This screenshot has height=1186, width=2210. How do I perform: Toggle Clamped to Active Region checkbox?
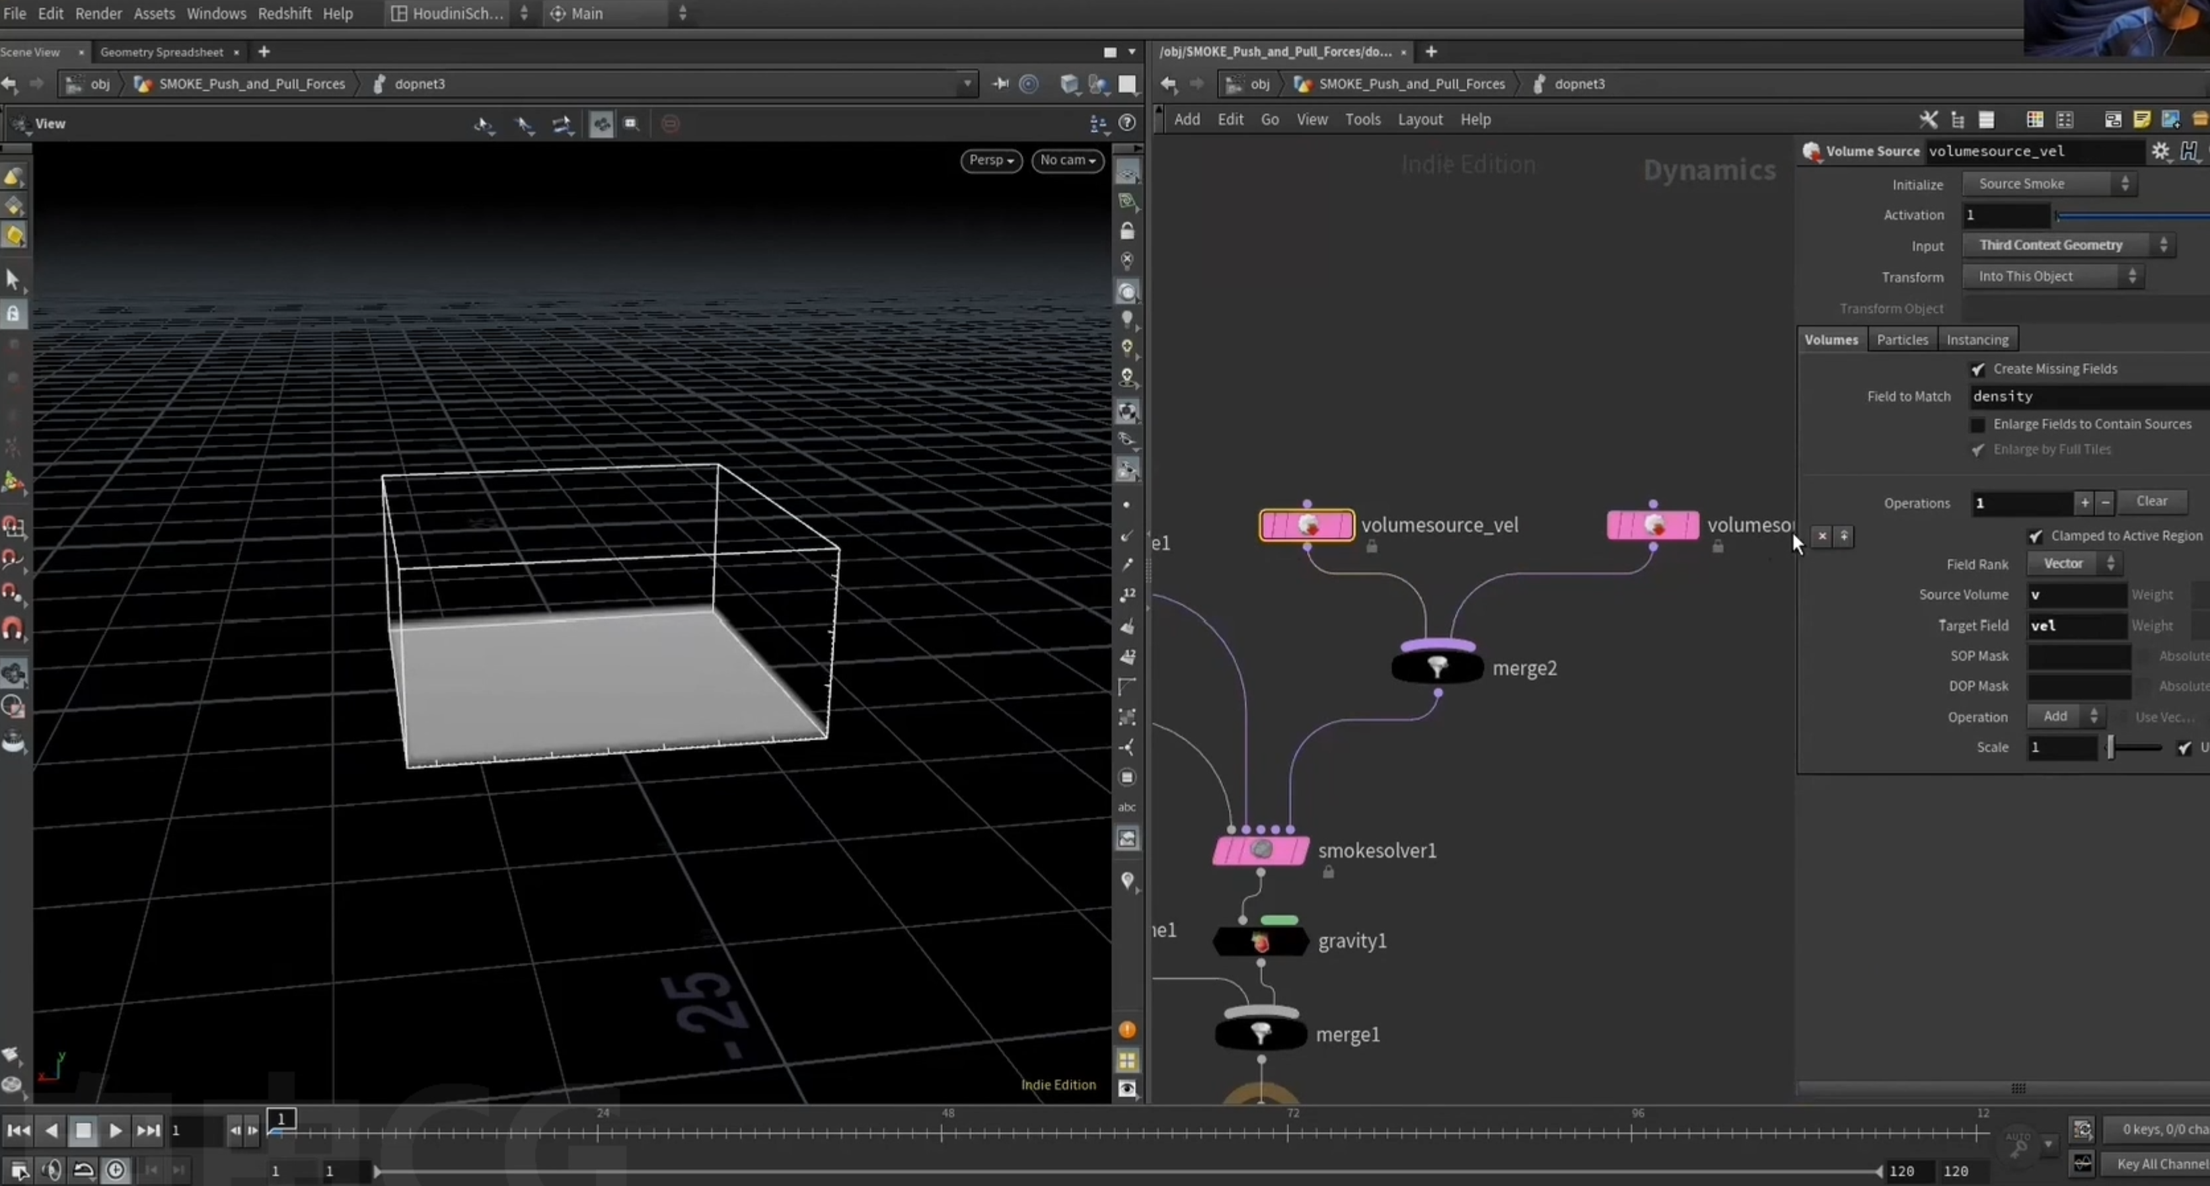coord(2036,537)
